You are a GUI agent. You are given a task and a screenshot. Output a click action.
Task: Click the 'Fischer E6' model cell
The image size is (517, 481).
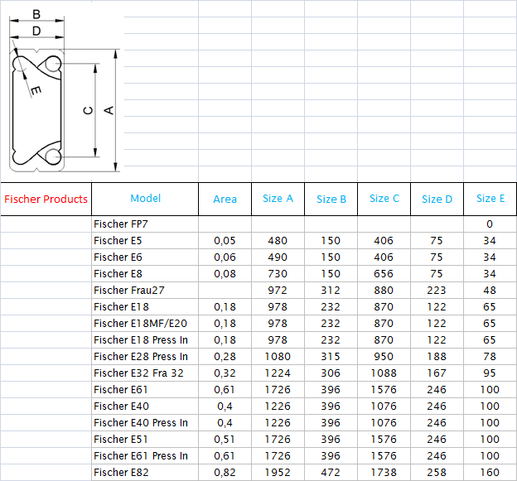(145, 257)
